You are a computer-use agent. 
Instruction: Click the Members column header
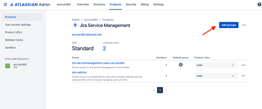pos(161,58)
